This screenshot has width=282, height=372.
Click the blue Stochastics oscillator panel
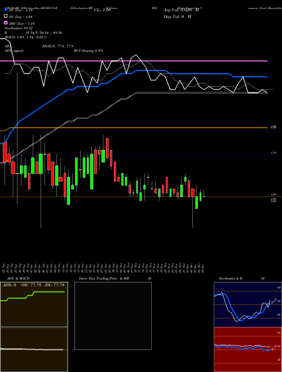click(248, 304)
